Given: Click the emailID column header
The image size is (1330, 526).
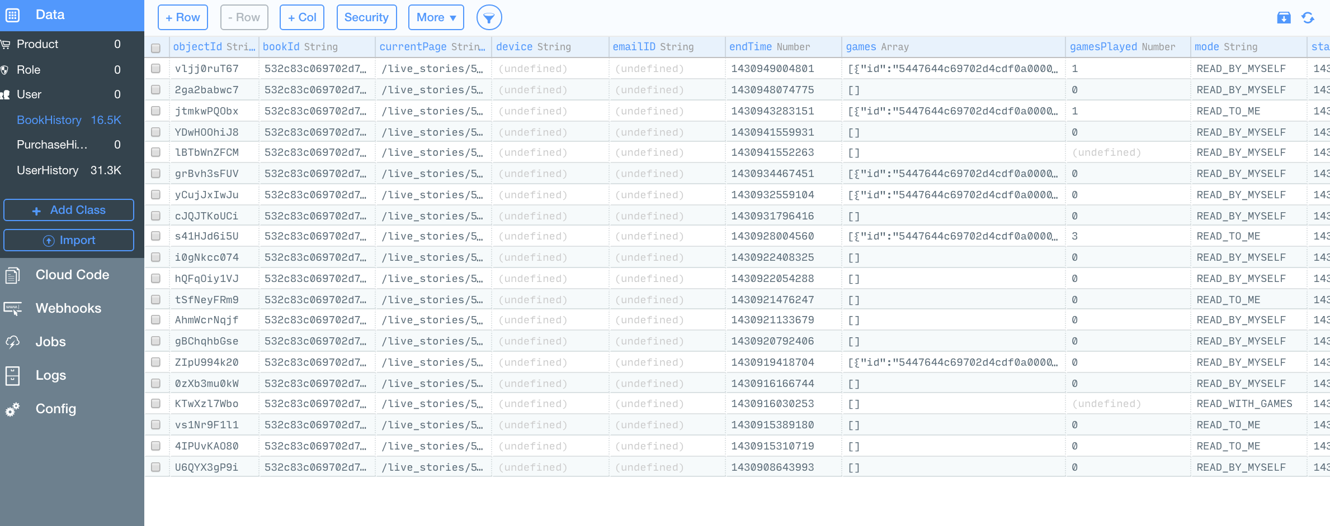Looking at the screenshot, I should tap(667, 47).
